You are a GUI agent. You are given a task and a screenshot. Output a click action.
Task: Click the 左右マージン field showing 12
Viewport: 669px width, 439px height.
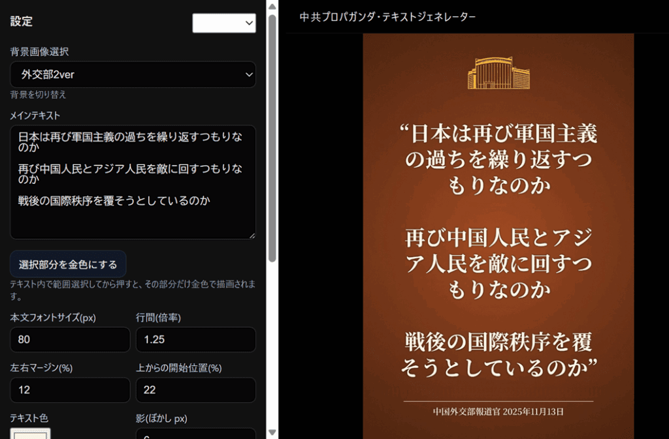click(70, 390)
